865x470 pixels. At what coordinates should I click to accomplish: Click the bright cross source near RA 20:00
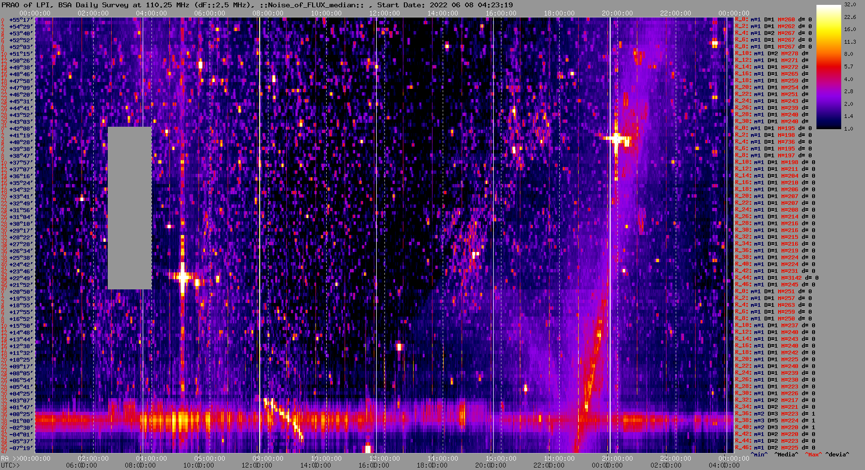coord(616,139)
